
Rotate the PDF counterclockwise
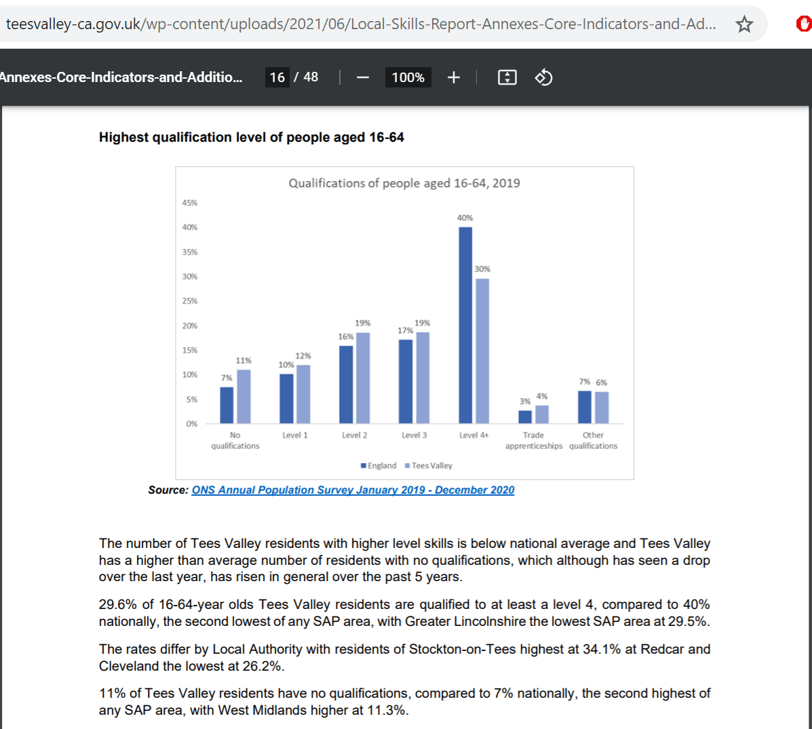click(543, 77)
